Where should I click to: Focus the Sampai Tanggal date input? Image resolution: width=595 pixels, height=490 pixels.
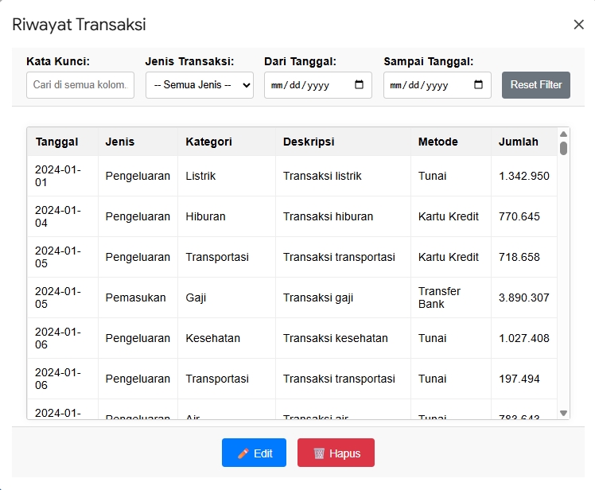point(437,84)
